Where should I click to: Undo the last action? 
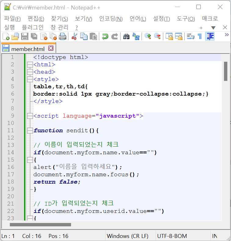coord(105,37)
